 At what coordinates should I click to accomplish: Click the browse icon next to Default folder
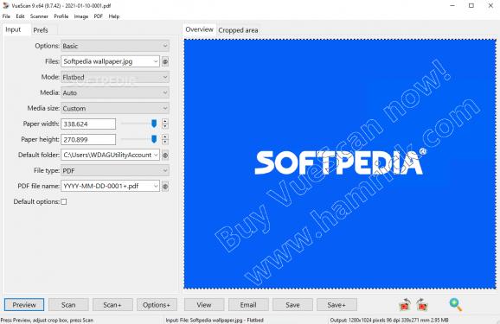pos(165,156)
